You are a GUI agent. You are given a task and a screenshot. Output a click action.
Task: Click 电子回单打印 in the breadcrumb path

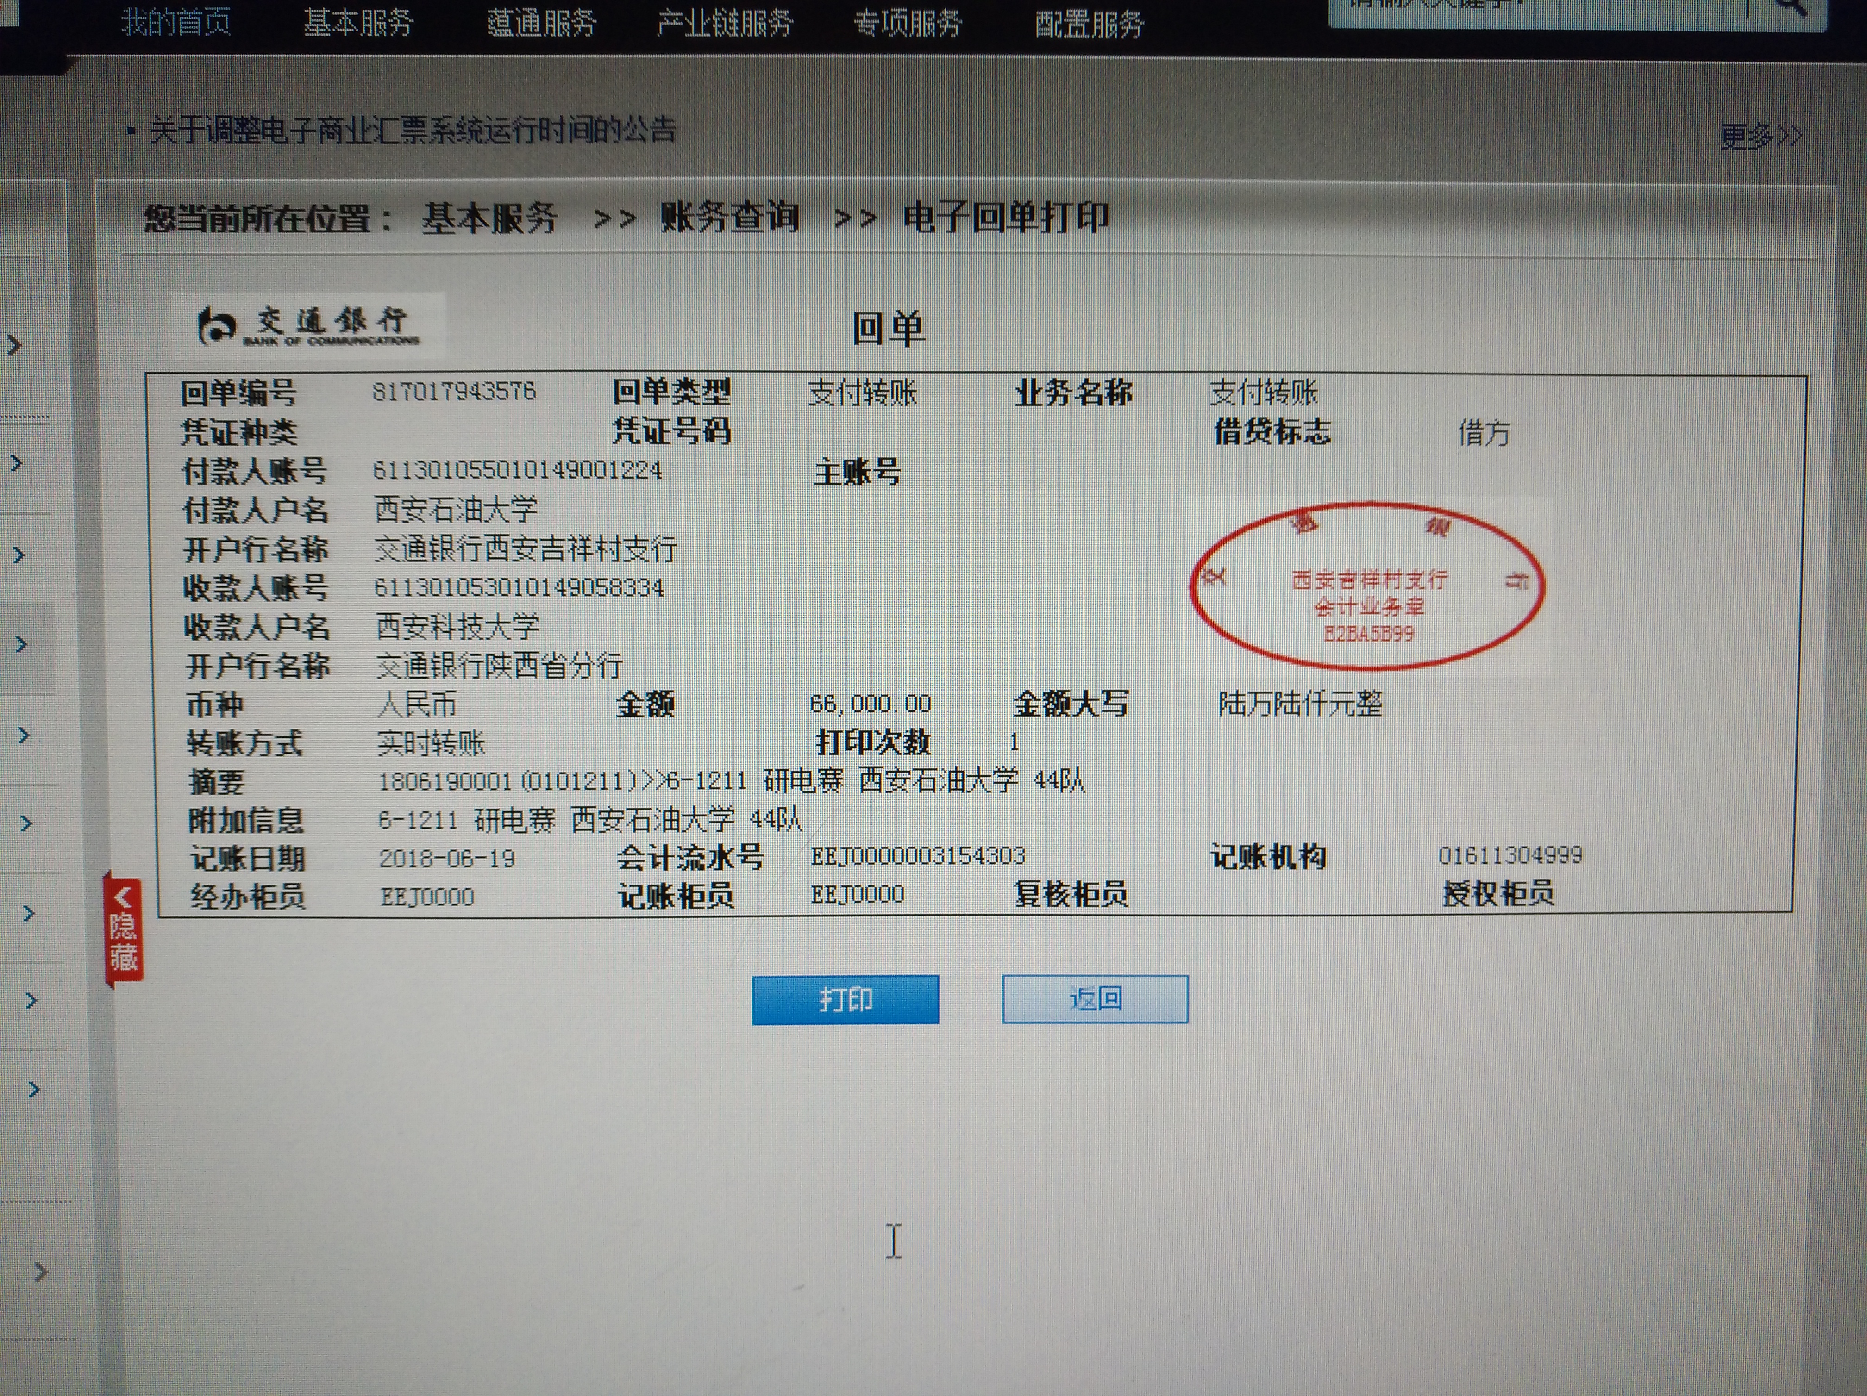click(x=1005, y=218)
